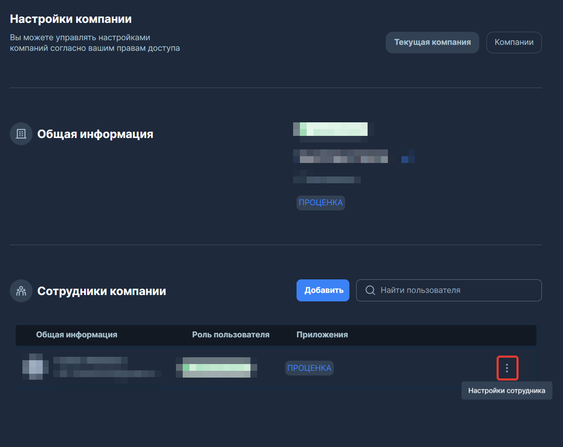
Task: Click the building icon beside Общая информация
Action: click(21, 134)
